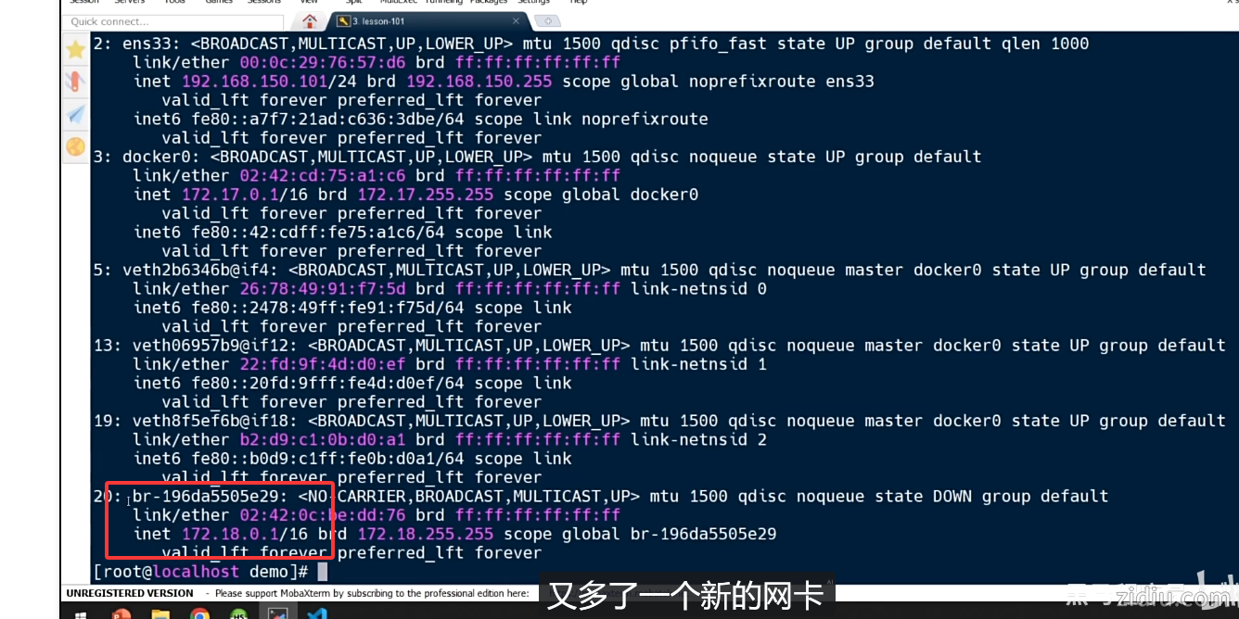Open the Servers menu
Screen dimensions: 1239x619
coord(128,2)
